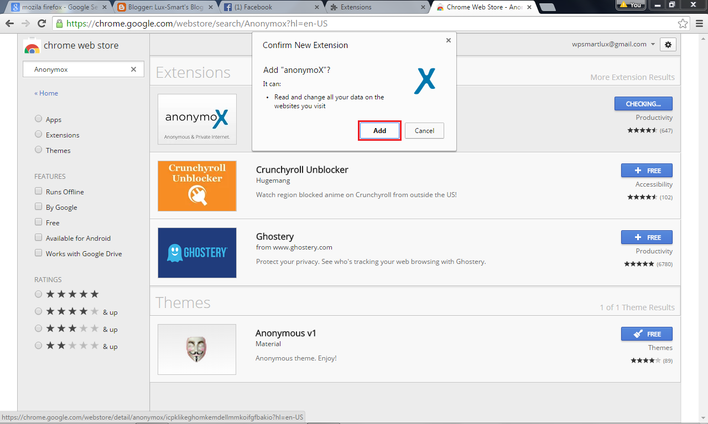Open the Crunchyroll Unblocker title link
The width and height of the screenshot is (708, 424).
click(x=302, y=169)
